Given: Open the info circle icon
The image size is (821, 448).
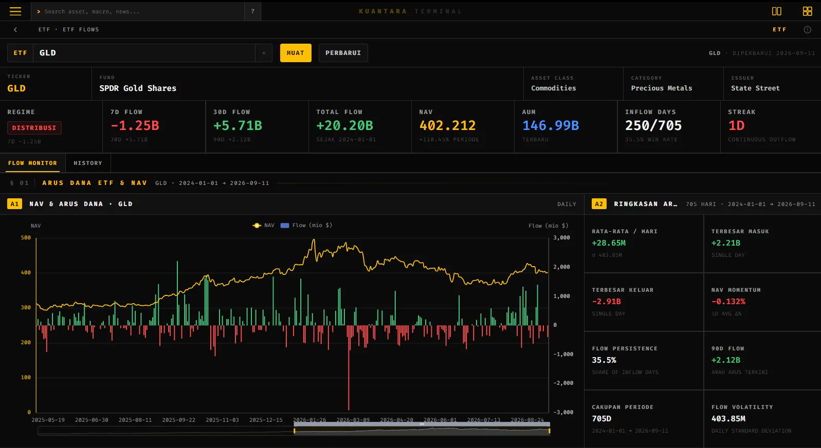Looking at the screenshot, I should coord(808,30).
